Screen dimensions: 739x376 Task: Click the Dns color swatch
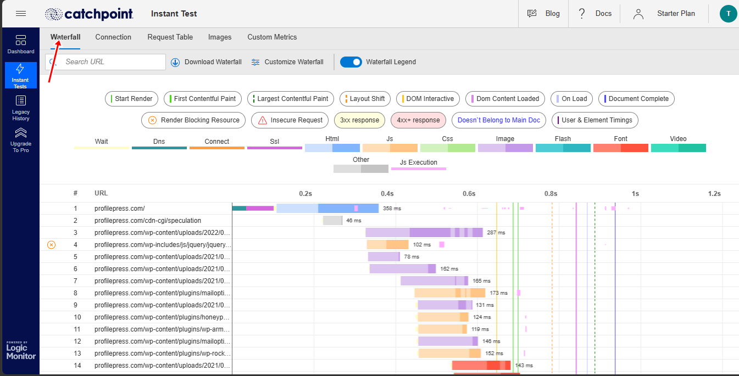coord(159,148)
